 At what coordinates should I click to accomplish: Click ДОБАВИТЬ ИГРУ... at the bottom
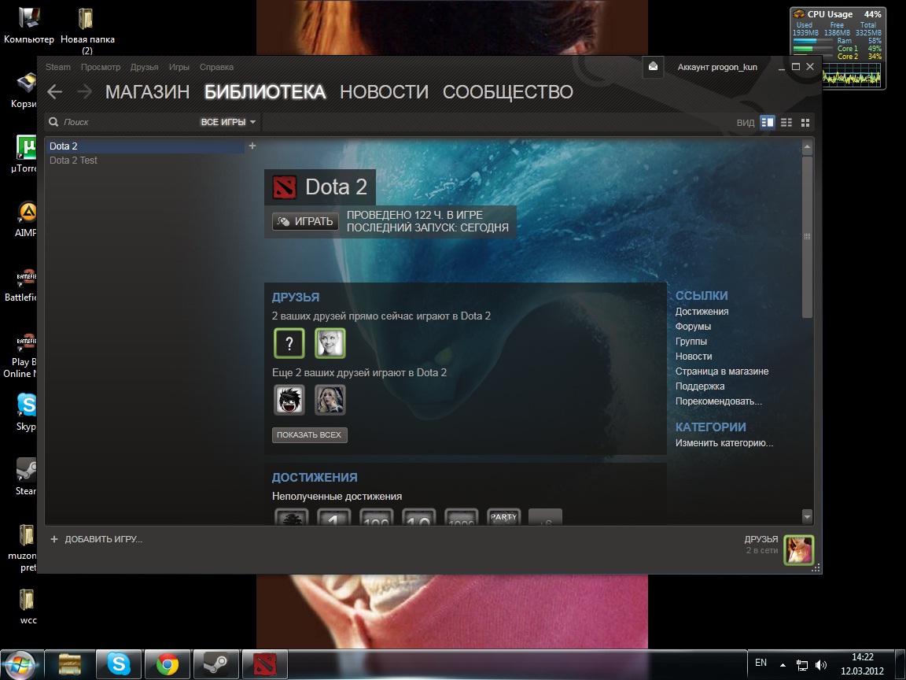click(104, 539)
